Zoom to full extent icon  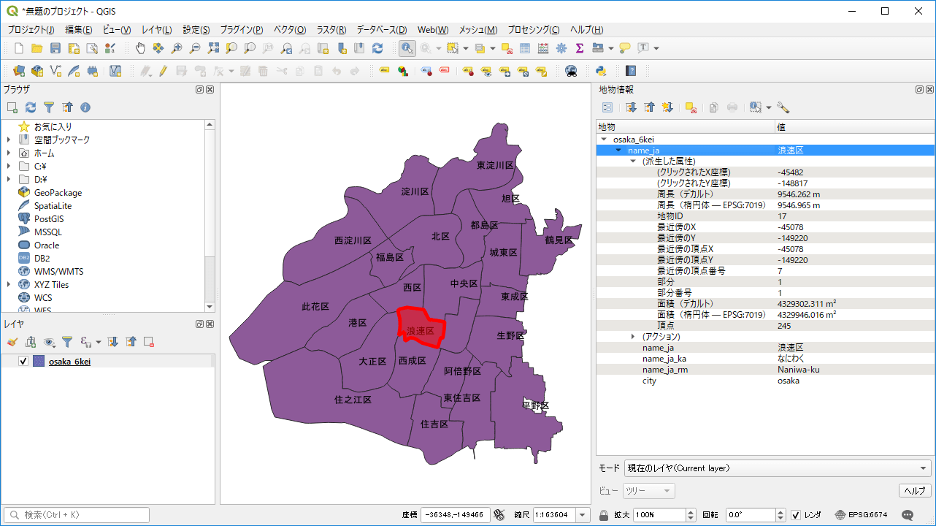coord(213,48)
